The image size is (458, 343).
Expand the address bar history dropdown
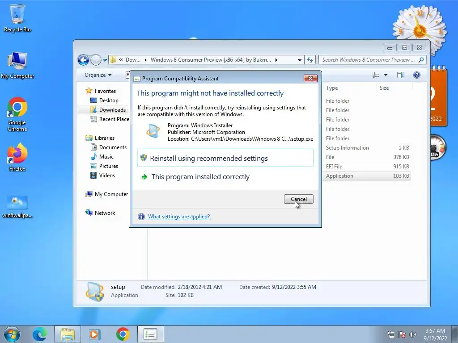(x=300, y=60)
